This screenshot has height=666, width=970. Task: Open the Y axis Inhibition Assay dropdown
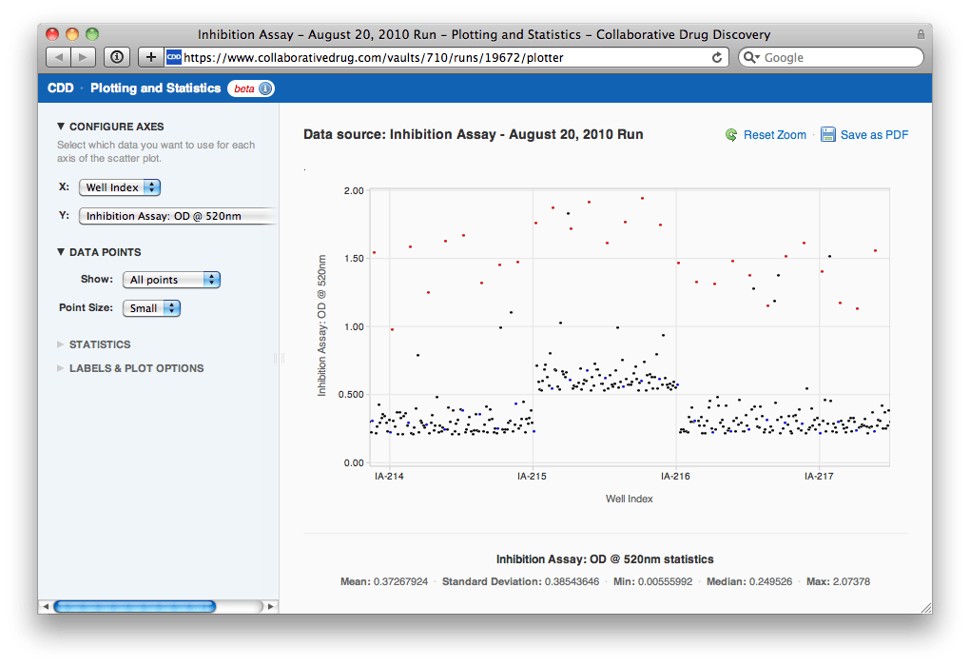(x=178, y=216)
